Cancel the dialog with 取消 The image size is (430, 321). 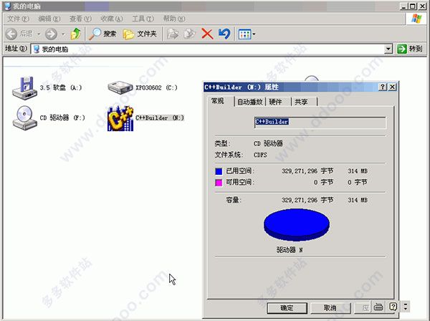pyautogui.click(x=330, y=308)
